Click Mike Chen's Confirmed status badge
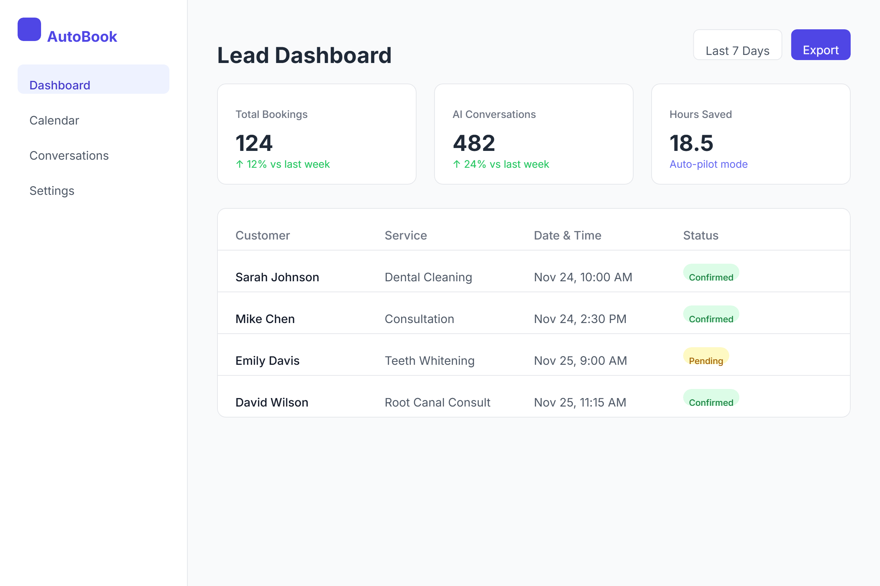The width and height of the screenshot is (880, 586). pos(711,315)
